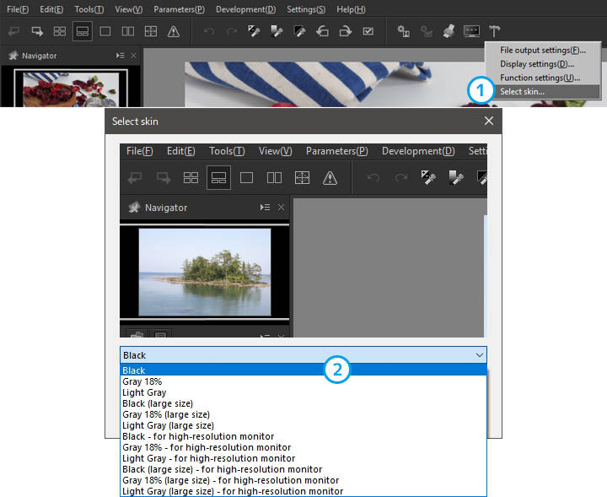Select Light Gray (large size) - for high-resolution monitor
This screenshot has width=607, height=497.
tap(303, 491)
